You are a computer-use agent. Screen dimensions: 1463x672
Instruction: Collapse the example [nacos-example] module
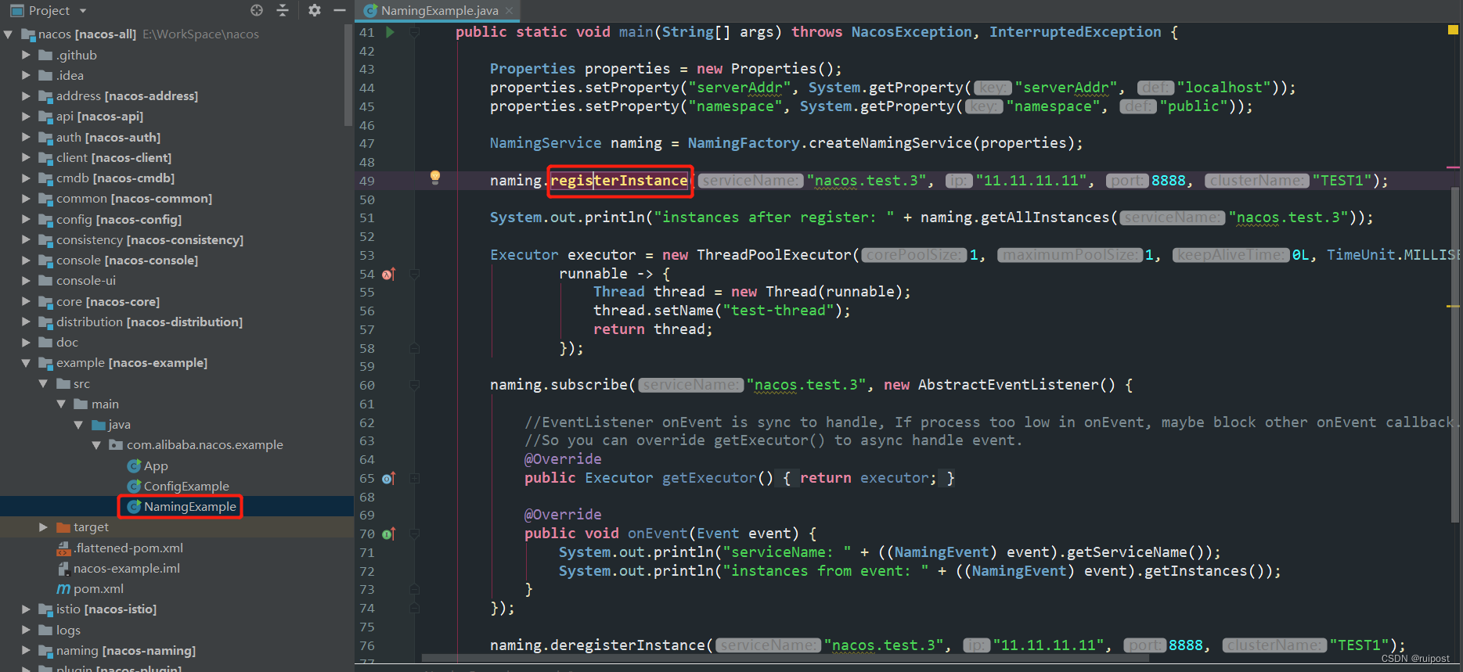coord(26,362)
